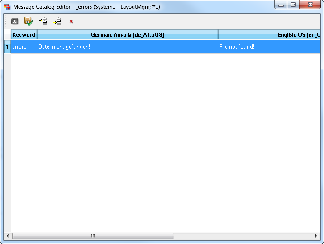Click the red X delete row icon
This screenshot has height=244, width=324.
tap(71, 21)
